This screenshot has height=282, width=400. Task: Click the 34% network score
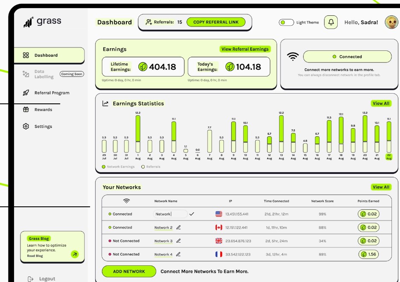click(x=322, y=241)
